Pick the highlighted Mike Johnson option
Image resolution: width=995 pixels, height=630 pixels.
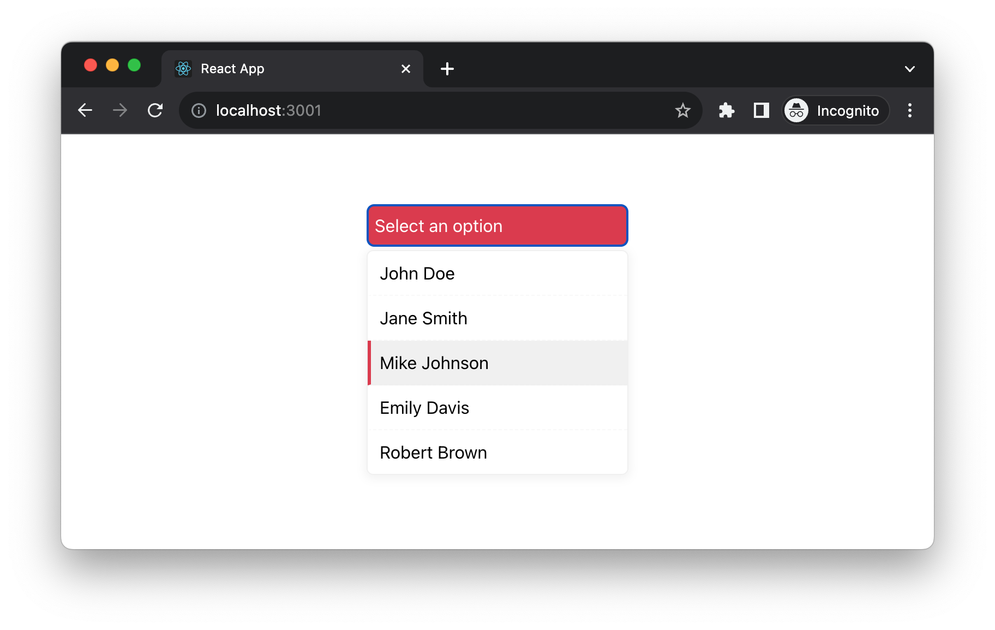click(x=497, y=363)
